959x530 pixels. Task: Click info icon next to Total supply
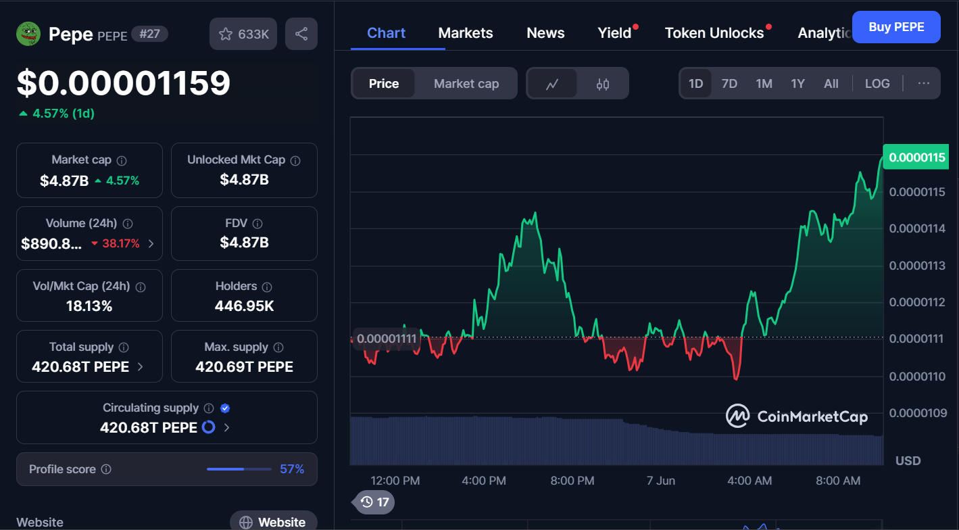(x=124, y=347)
